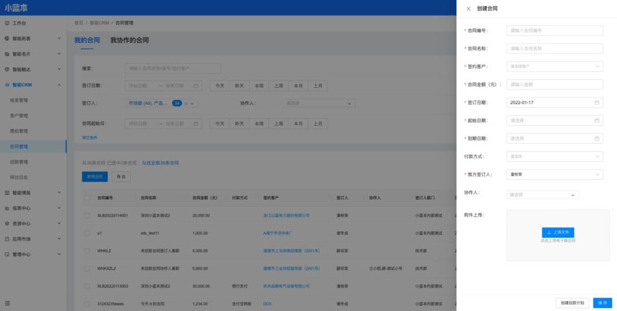Collapse sidebar using bottom menu icon
Image resolution: width=617 pixels, height=311 pixels.
(x=7, y=303)
